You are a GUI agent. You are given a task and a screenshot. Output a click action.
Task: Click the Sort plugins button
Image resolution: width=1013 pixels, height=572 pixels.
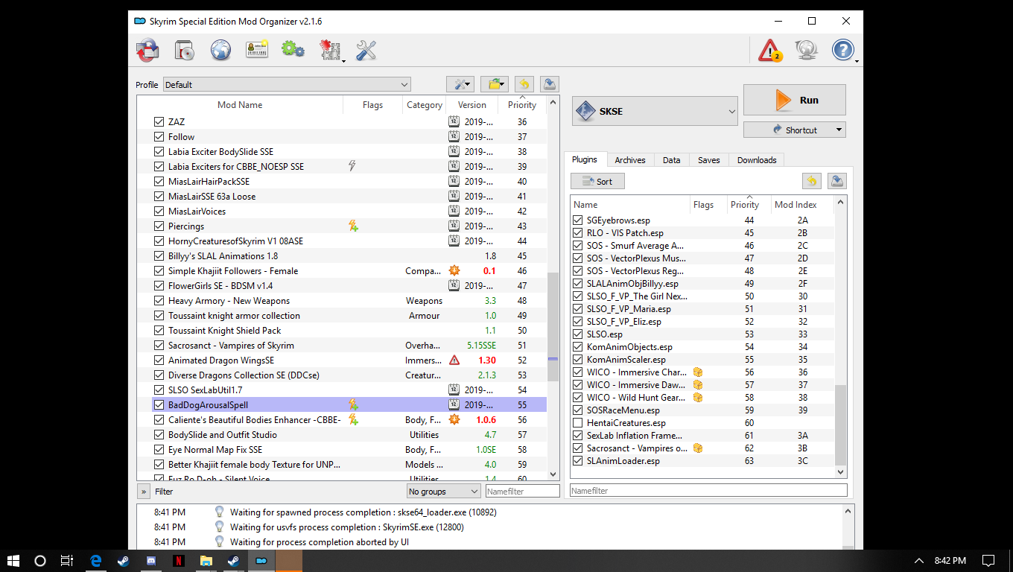pos(597,181)
